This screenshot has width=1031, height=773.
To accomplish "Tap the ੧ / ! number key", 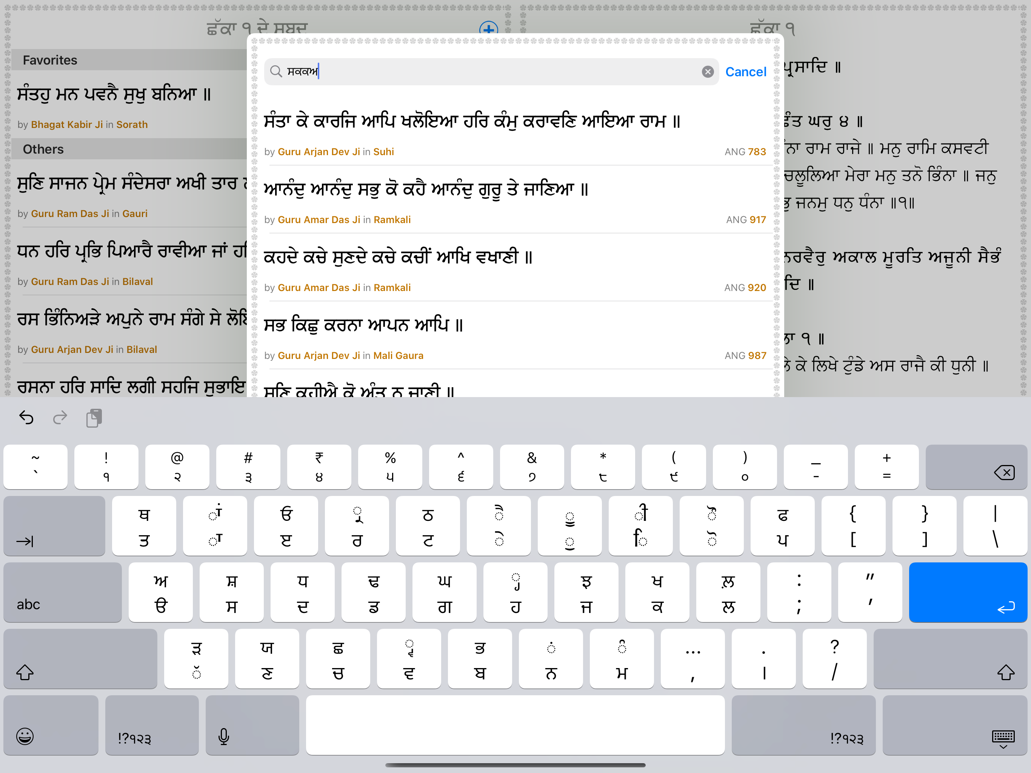I will [106, 467].
